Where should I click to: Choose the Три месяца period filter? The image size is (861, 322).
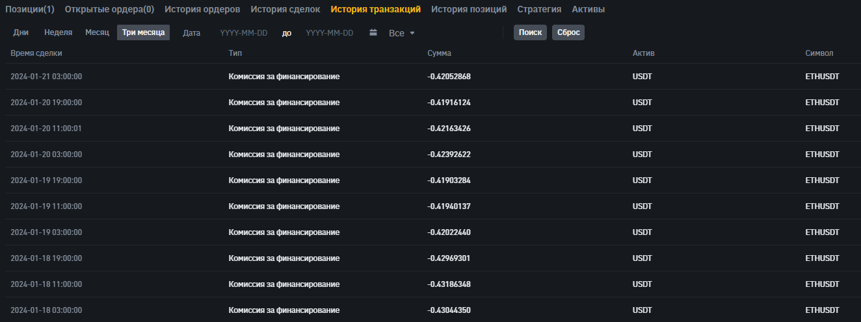tap(143, 32)
